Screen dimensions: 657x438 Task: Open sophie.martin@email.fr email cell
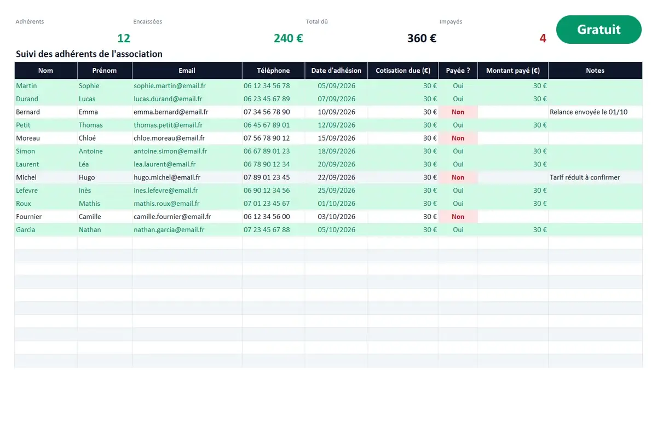[187, 86]
